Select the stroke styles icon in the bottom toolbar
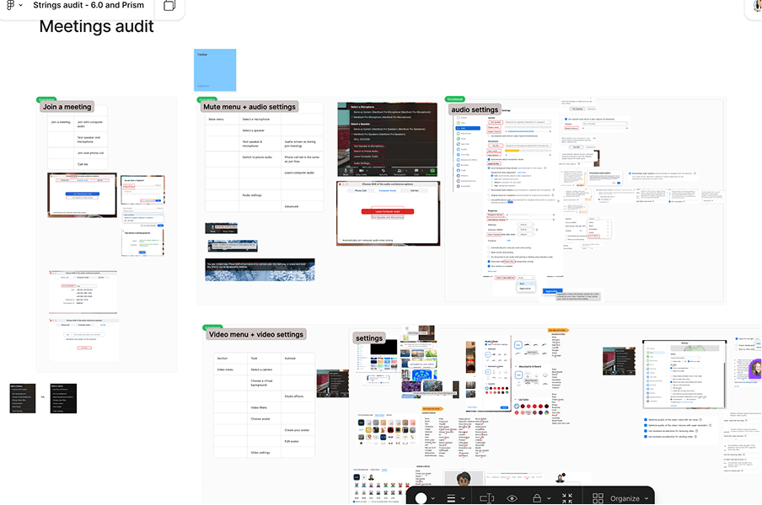This screenshot has height=505, width=762. [451, 497]
